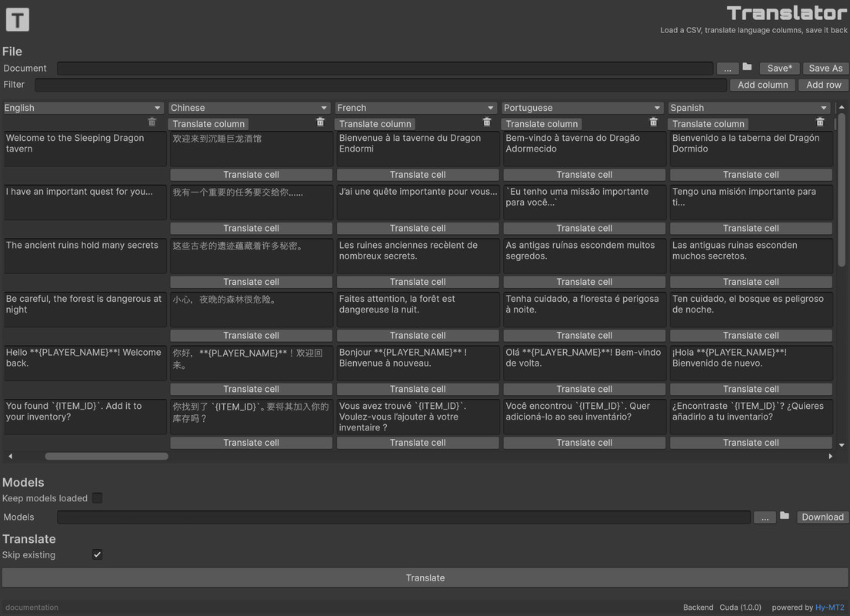This screenshot has width=850, height=616.
Task: Click table scroll-up arrow
Action: tap(842, 108)
